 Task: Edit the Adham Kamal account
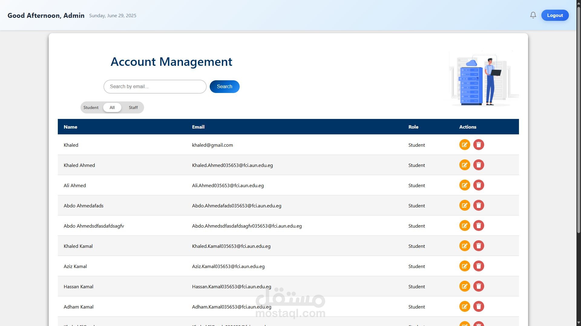coord(464,306)
